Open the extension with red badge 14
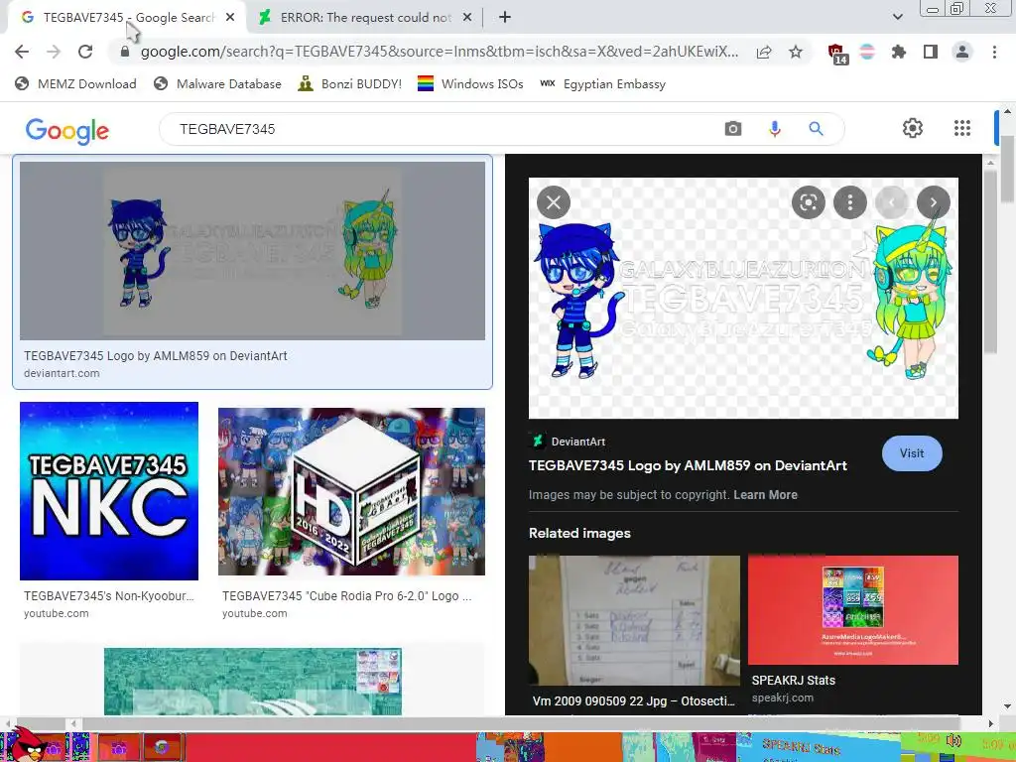1016x762 pixels. (837, 54)
